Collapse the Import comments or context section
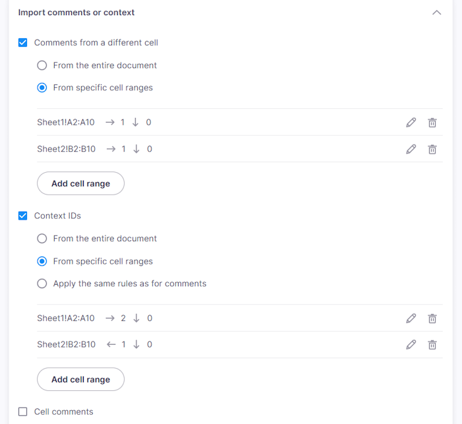The height and width of the screenshot is (424, 462). click(437, 13)
